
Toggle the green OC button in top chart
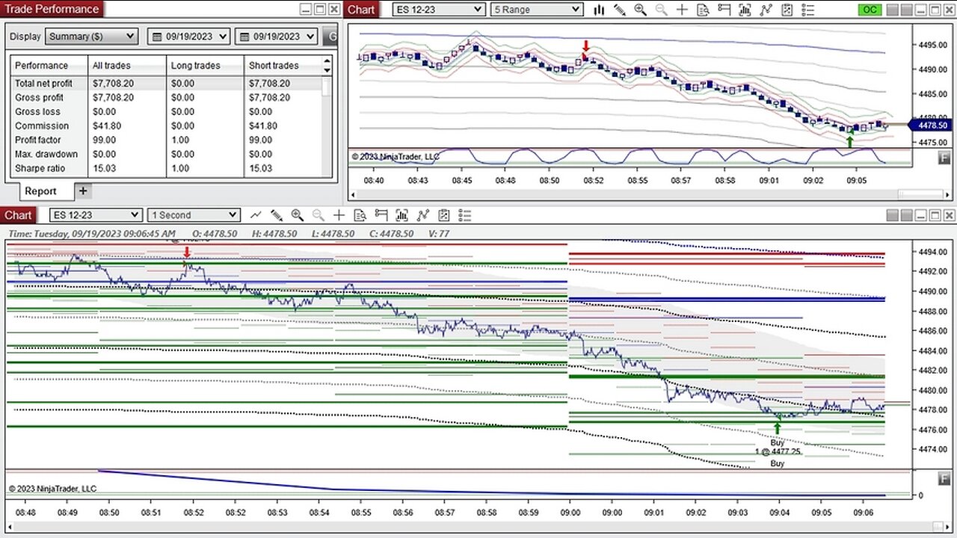[870, 10]
